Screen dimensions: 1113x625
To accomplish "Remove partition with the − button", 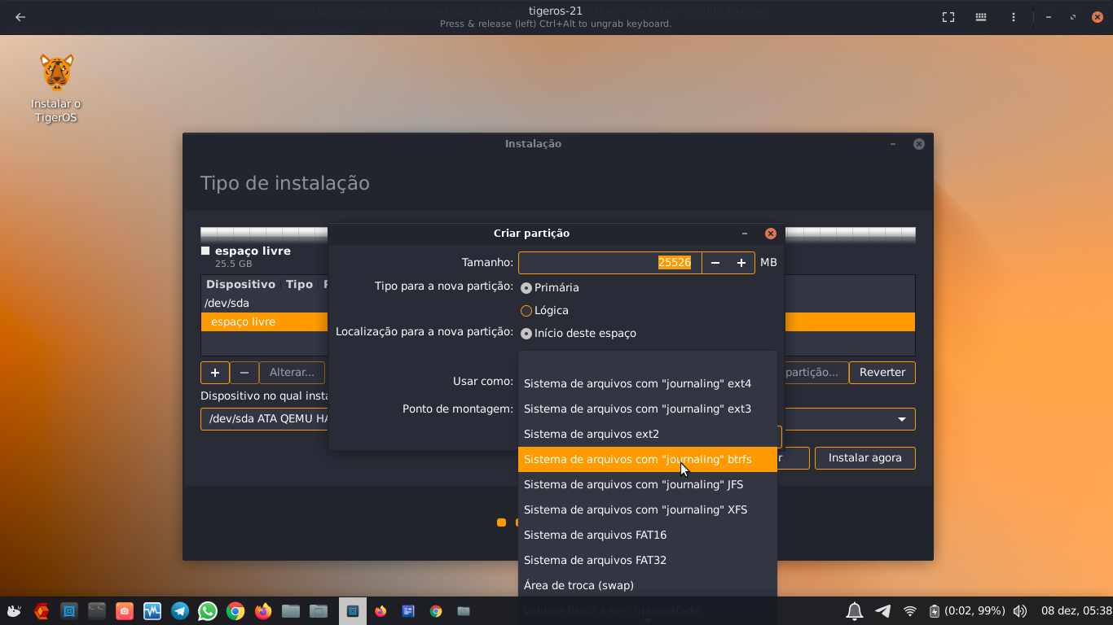I will click(x=244, y=373).
